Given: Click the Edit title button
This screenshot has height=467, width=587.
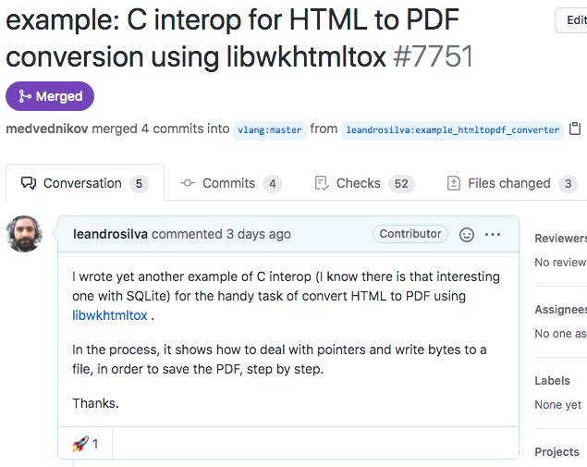Looking at the screenshot, I should [x=573, y=20].
